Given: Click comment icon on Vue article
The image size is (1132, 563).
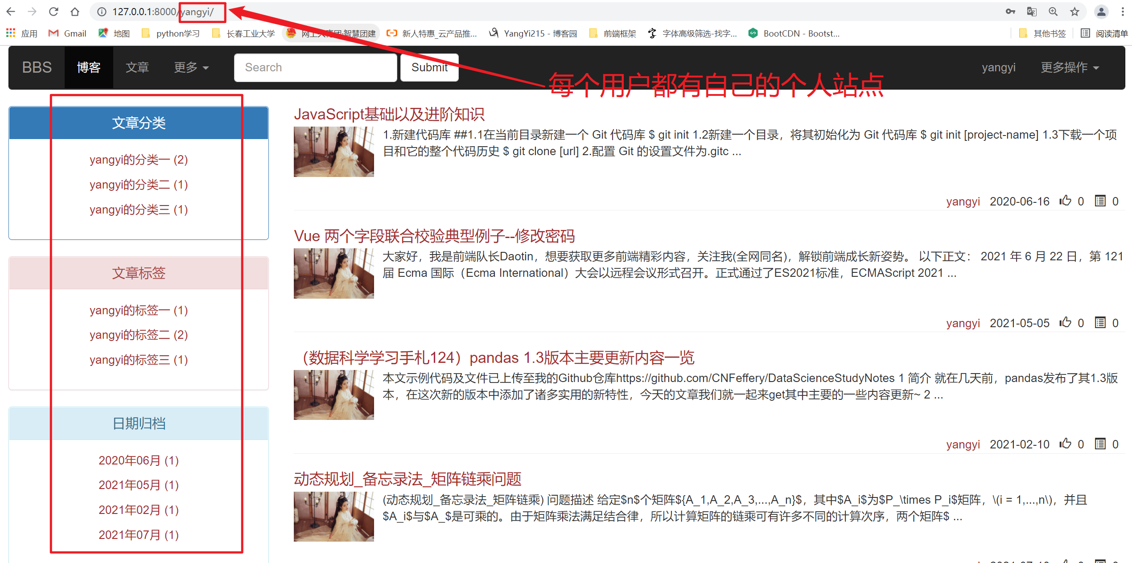Looking at the screenshot, I should click(x=1100, y=322).
